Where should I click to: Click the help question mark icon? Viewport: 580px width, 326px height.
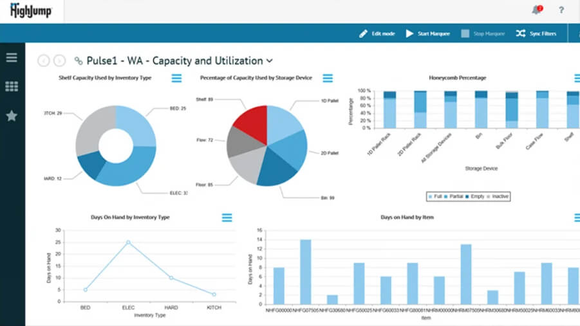561,10
